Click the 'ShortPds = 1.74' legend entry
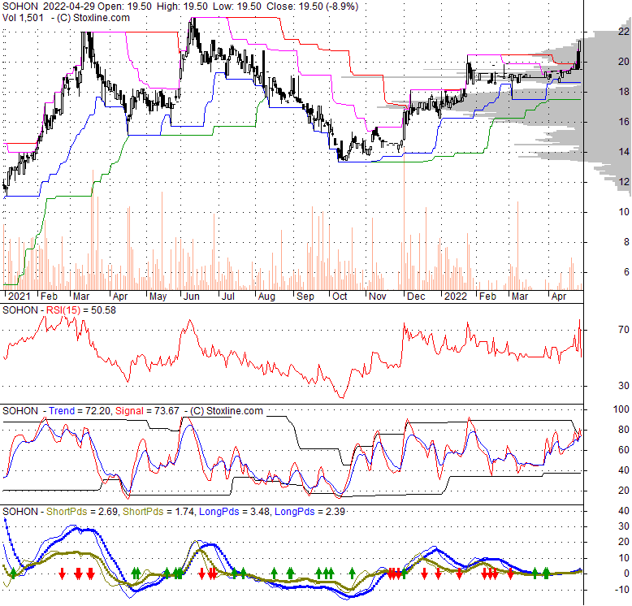 click(x=158, y=512)
